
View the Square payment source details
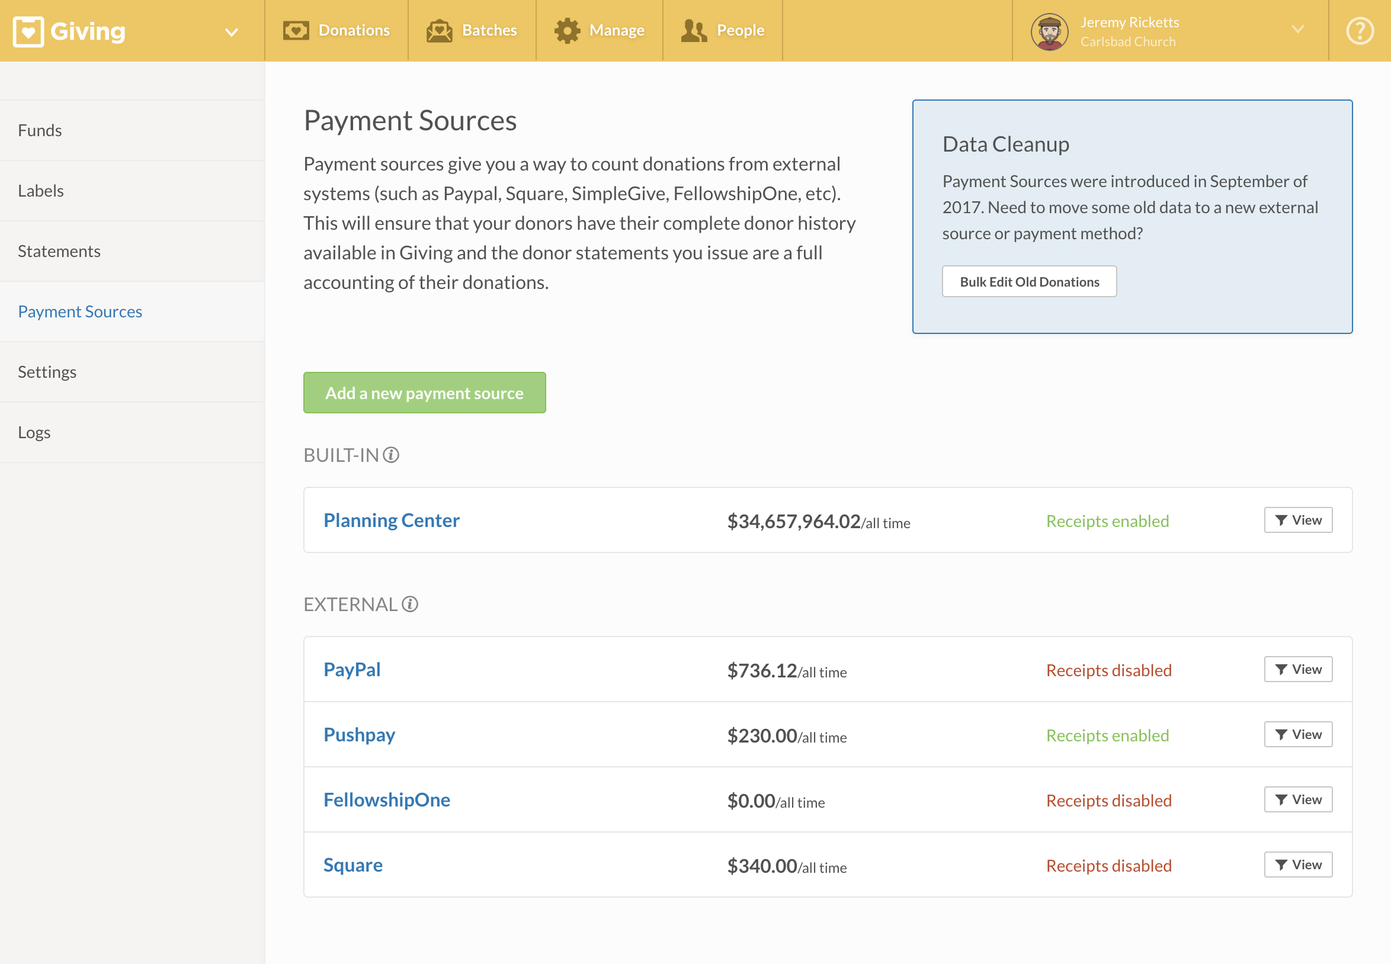point(353,865)
